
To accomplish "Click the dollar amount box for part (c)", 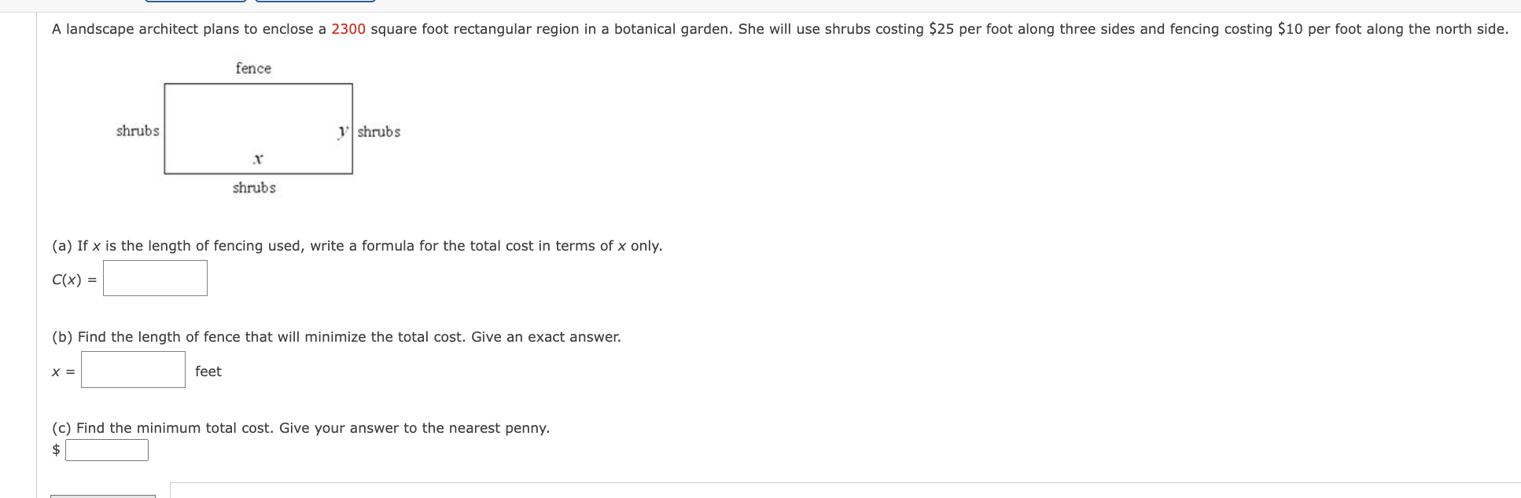I will [x=107, y=450].
